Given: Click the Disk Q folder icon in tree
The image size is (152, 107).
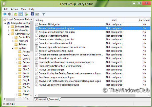Looking at the screenshot, I should [20, 69].
